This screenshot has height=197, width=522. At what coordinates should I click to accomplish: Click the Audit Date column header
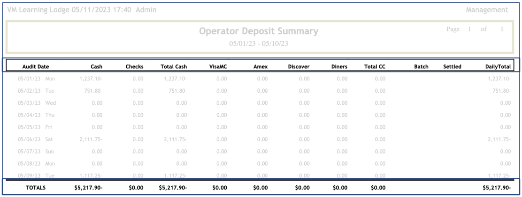click(36, 66)
